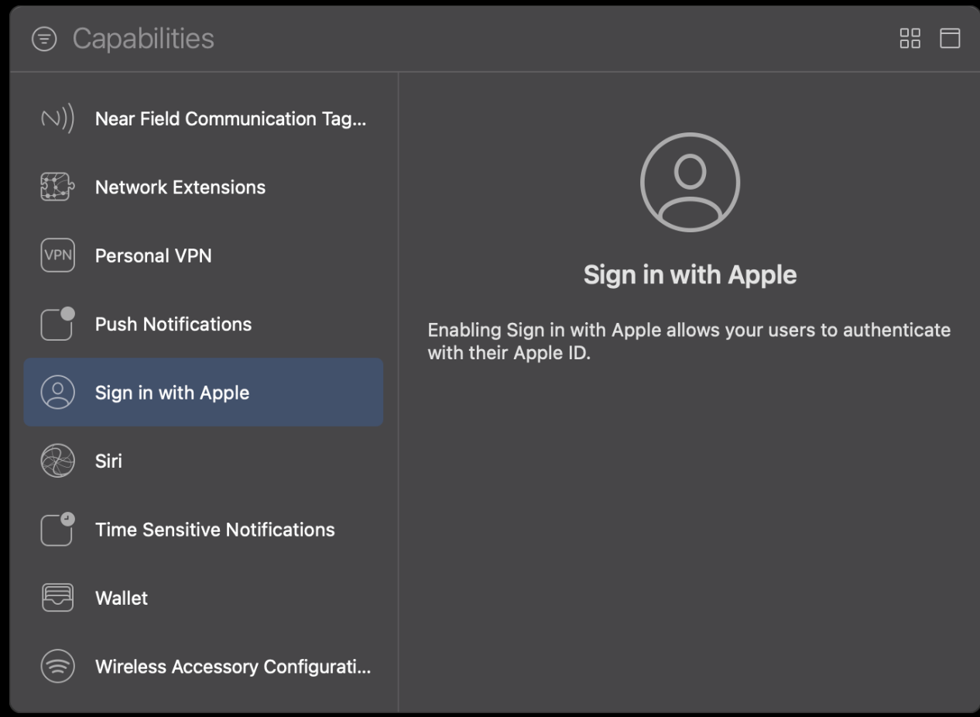Click the Push Notifications badge icon
This screenshot has width=980, height=717.
click(x=57, y=324)
